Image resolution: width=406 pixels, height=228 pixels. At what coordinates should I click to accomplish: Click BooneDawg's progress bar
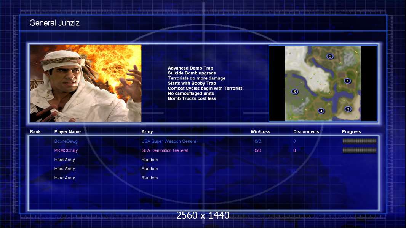pos(360,141)
